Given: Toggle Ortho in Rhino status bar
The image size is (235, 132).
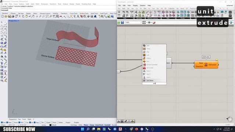Looking at the screenshot, I should pos(80,125).
